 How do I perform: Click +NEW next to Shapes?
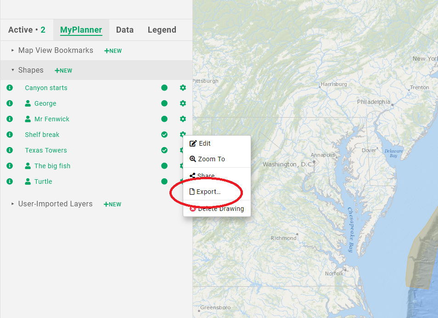[x=63, y=71]
